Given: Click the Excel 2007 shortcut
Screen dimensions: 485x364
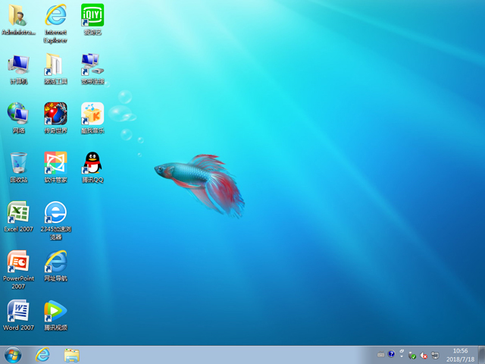Looking at the screenshot, I should (x=18, y=212).
